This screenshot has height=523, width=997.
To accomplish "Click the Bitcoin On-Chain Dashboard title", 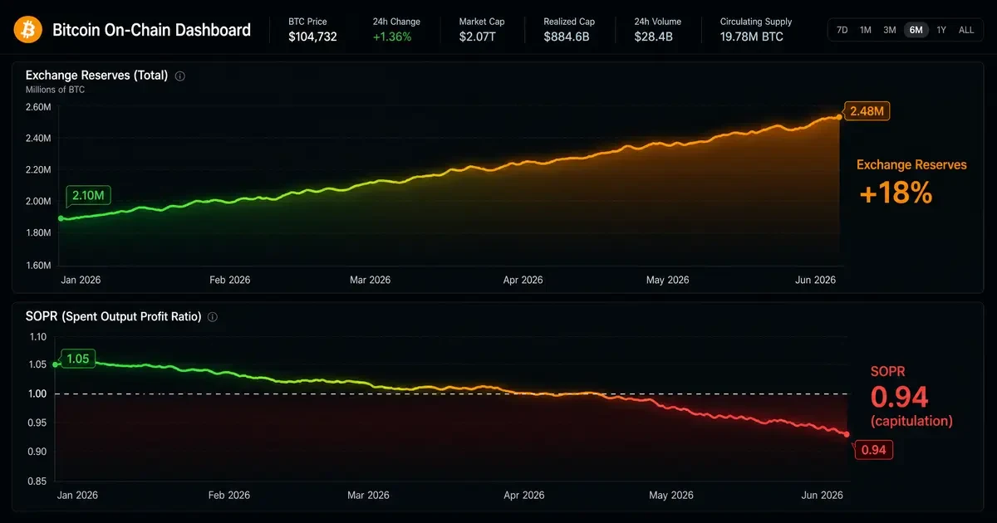I will pyautogui.click(x=151, y=30).
